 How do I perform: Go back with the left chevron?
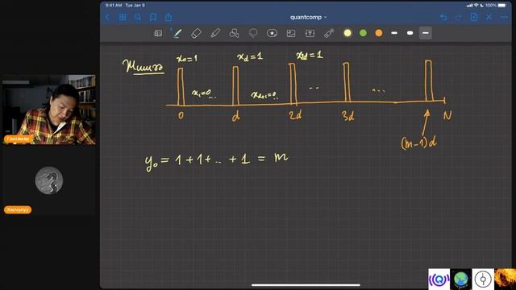click(107, 17)
